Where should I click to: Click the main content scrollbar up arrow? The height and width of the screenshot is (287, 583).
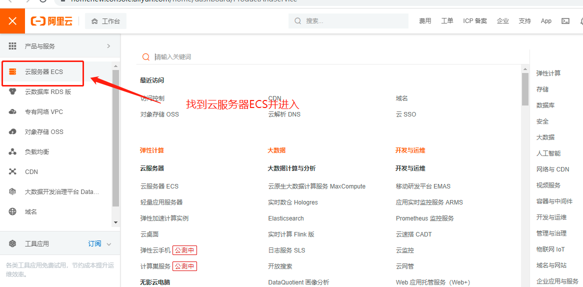click(x=525, y=69)
